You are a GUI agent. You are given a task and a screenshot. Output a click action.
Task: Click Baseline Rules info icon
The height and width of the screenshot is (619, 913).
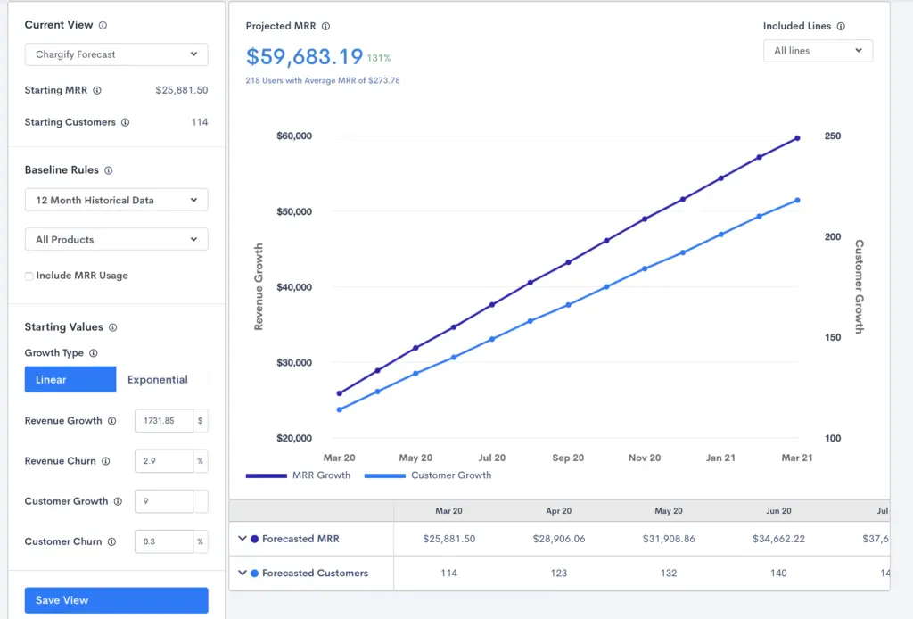click(108, 170)
